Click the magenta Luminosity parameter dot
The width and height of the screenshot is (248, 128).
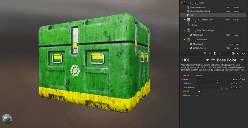pos(183,87)
